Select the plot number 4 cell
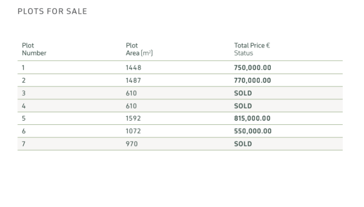This screenshot has width=364, height=207. [24, 106]
